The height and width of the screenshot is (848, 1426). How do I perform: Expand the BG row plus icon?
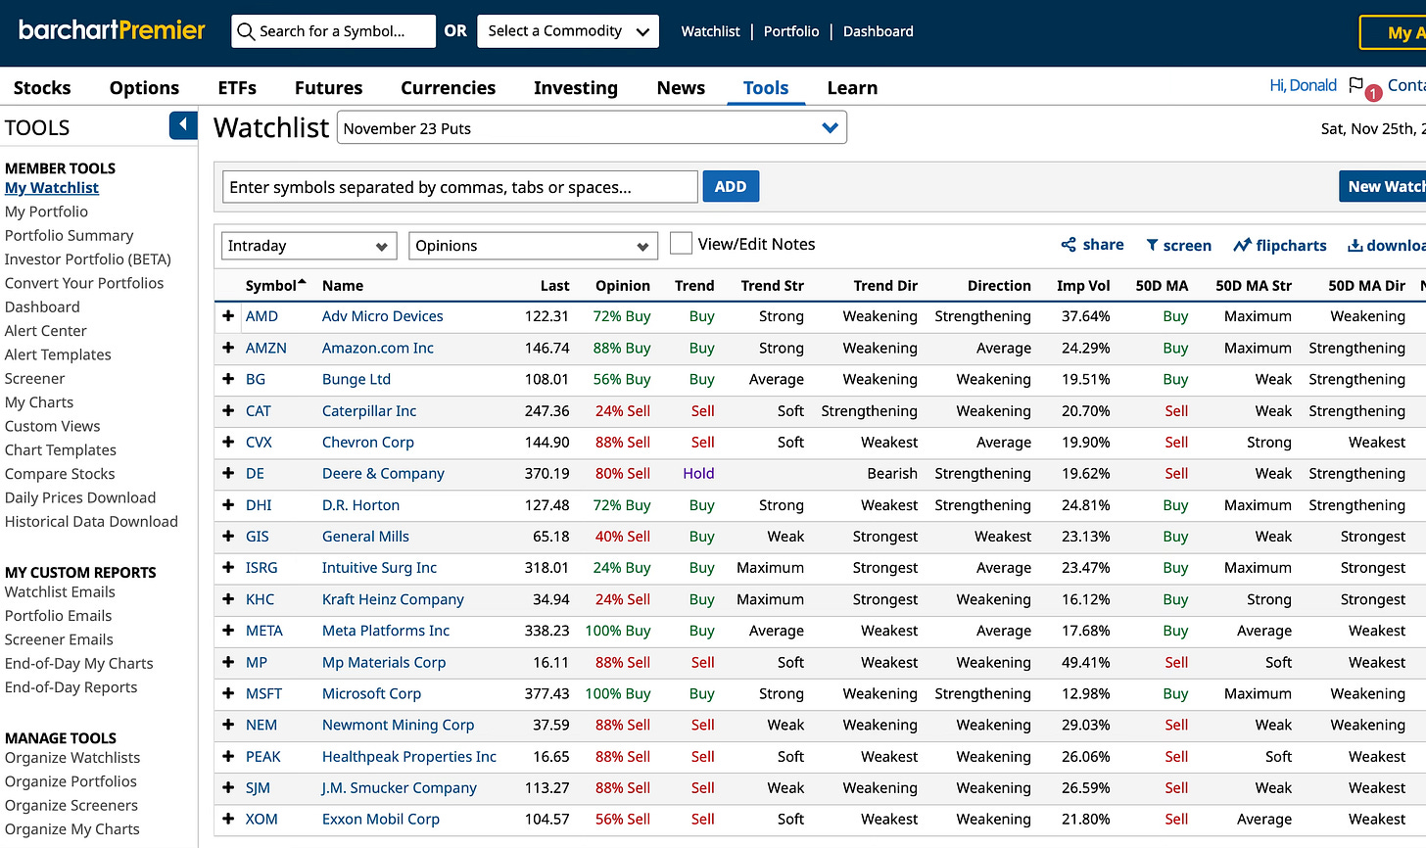(x=228, y=379)
